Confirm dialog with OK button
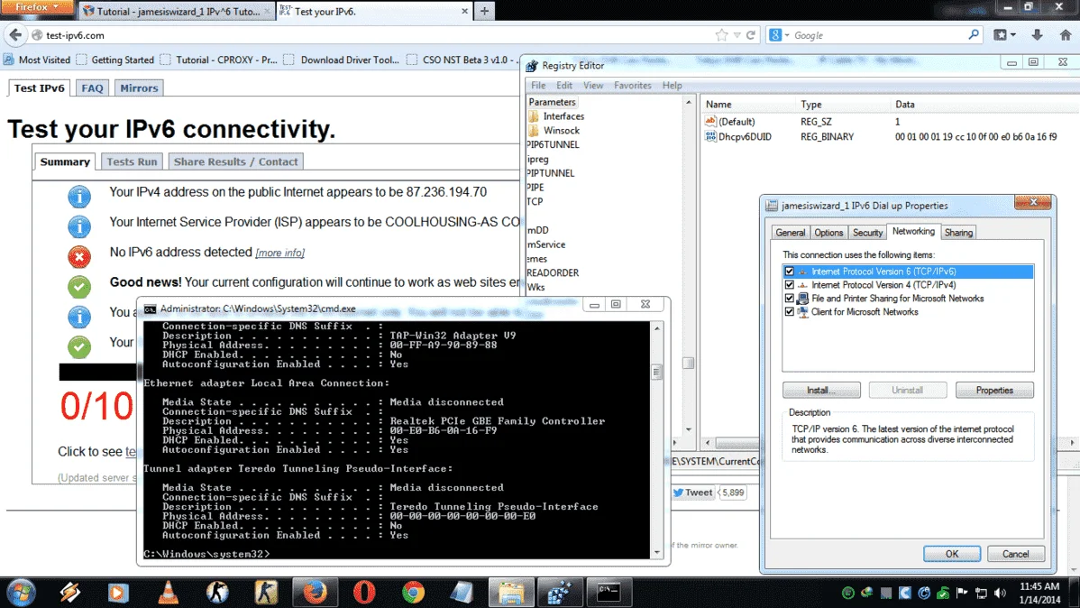This screenshot has width=1080, height=608. [x=951, y=554]
